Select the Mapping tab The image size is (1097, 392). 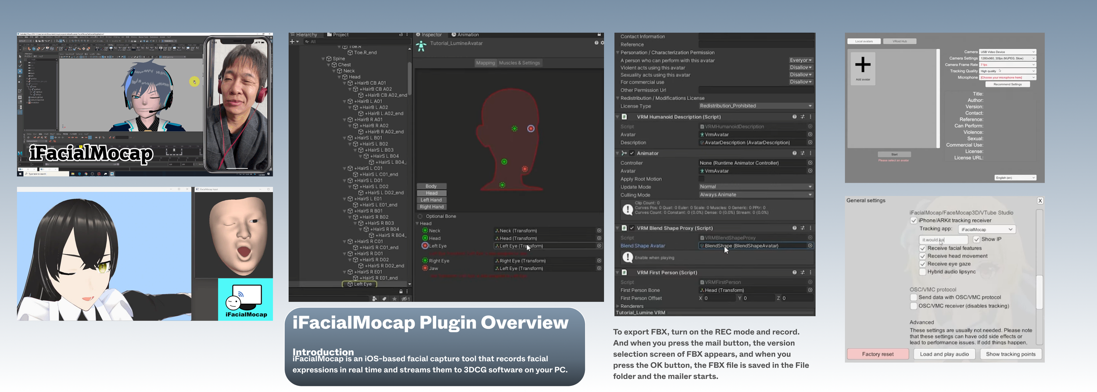[485, 63]
